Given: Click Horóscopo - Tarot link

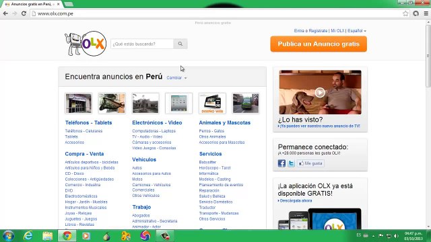Looking at the screenshot, I should pos(215,167).
